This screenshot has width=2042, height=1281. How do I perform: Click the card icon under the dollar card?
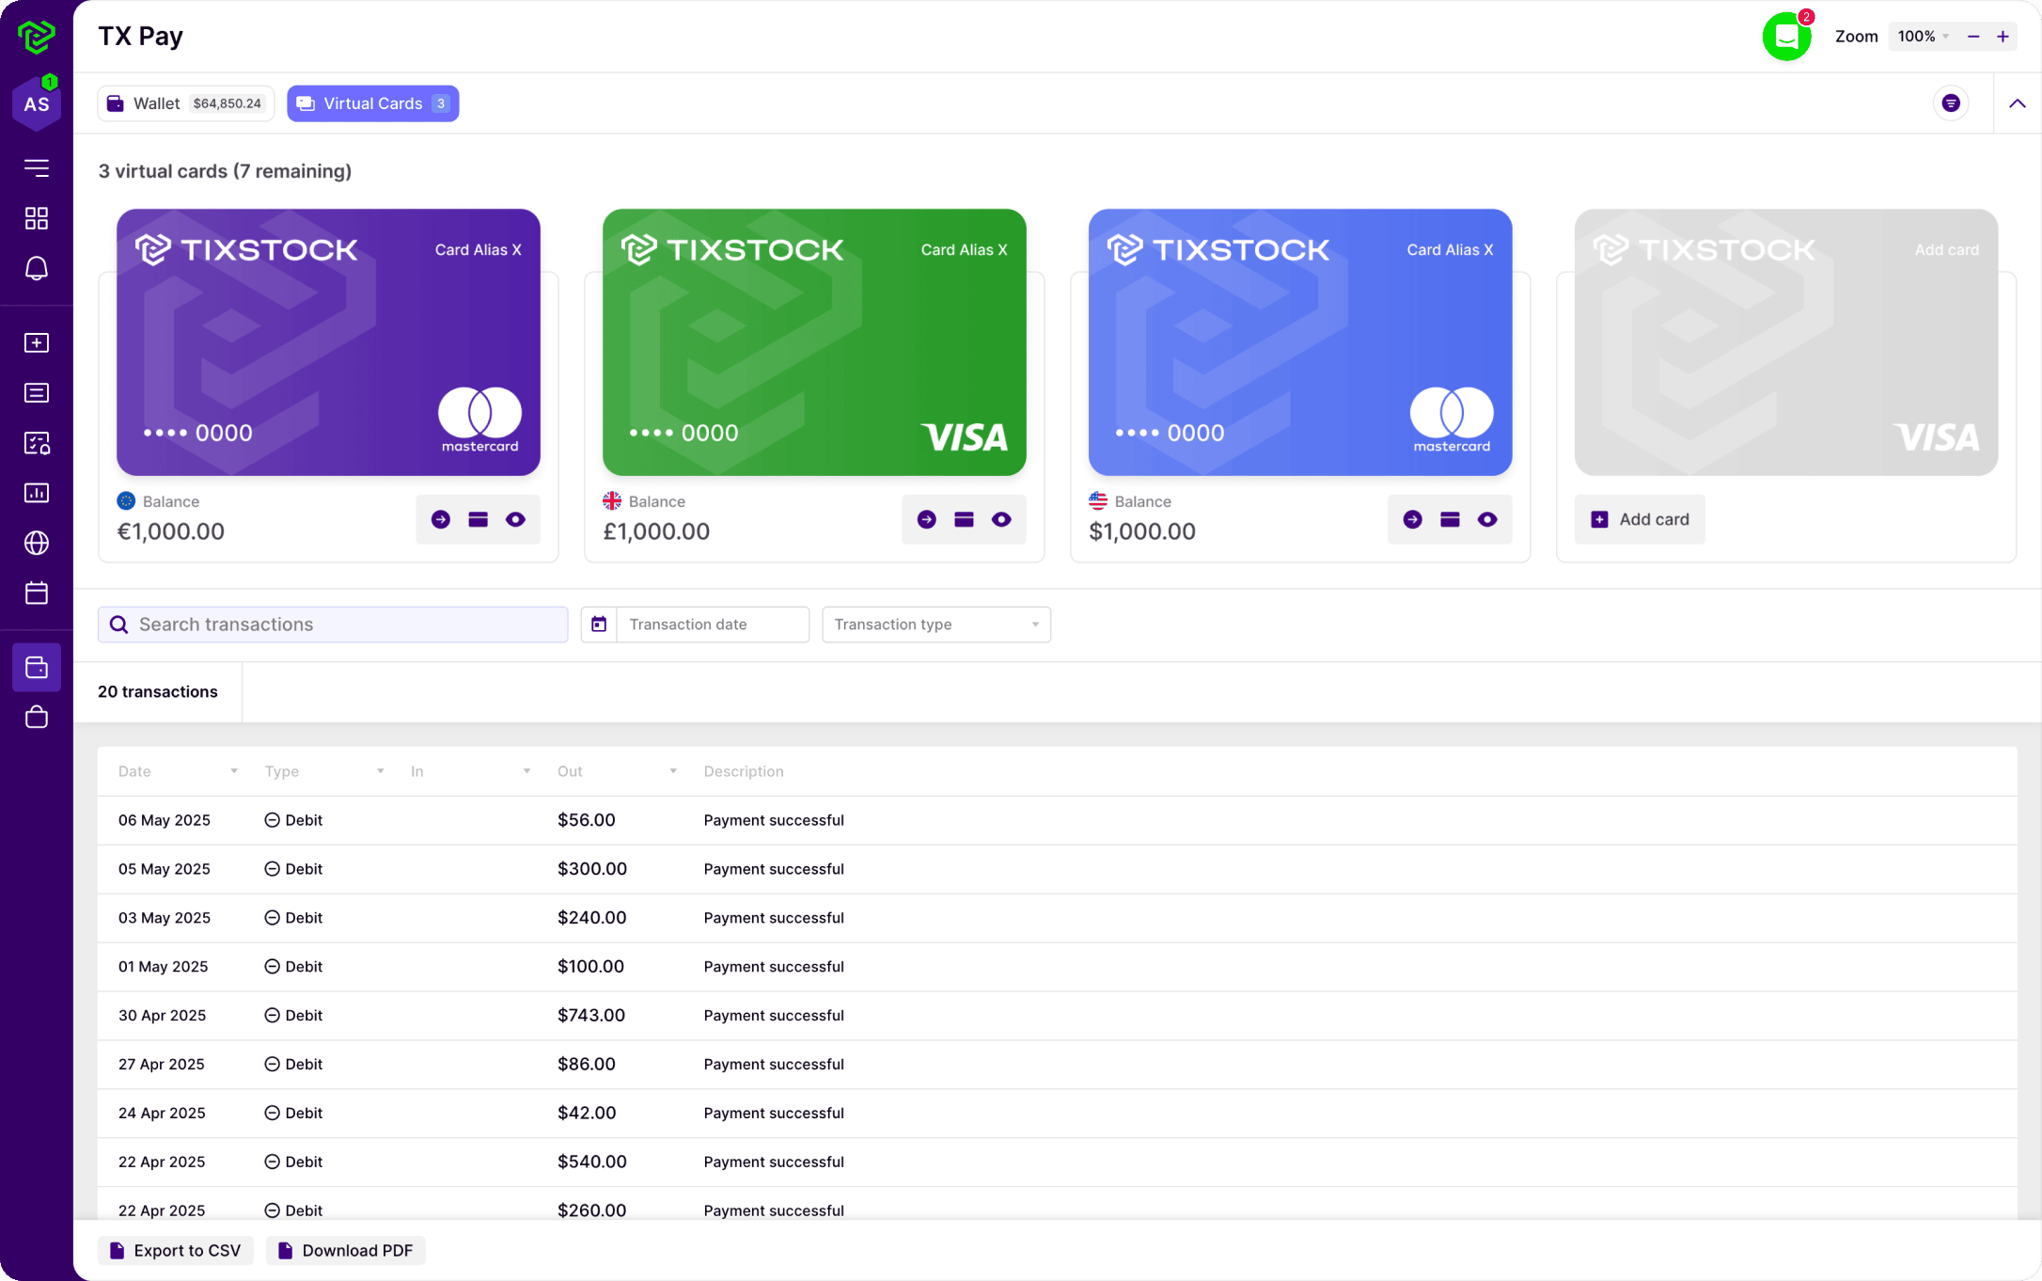[x=1451, y=519]
